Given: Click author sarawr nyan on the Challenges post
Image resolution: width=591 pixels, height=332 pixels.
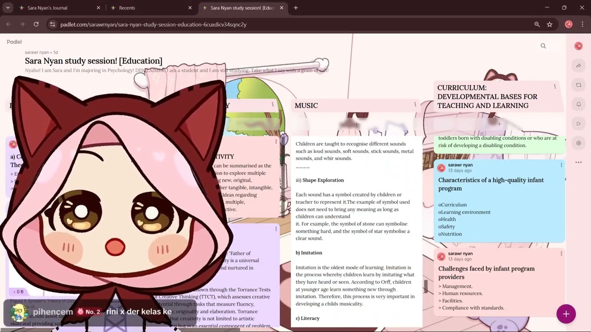Looking at the screenshot, I should click(x=460, y=253).
